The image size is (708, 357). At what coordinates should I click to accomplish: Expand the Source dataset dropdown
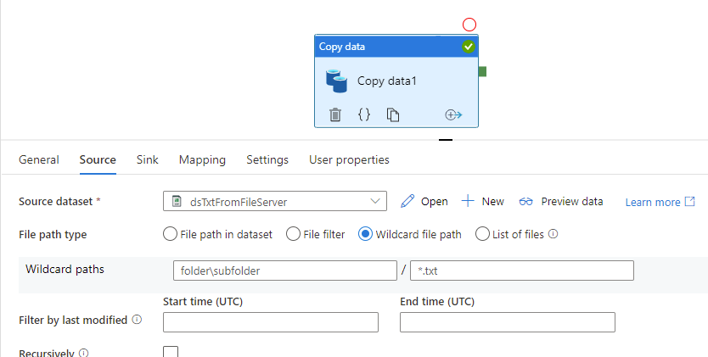coord(275,201)
